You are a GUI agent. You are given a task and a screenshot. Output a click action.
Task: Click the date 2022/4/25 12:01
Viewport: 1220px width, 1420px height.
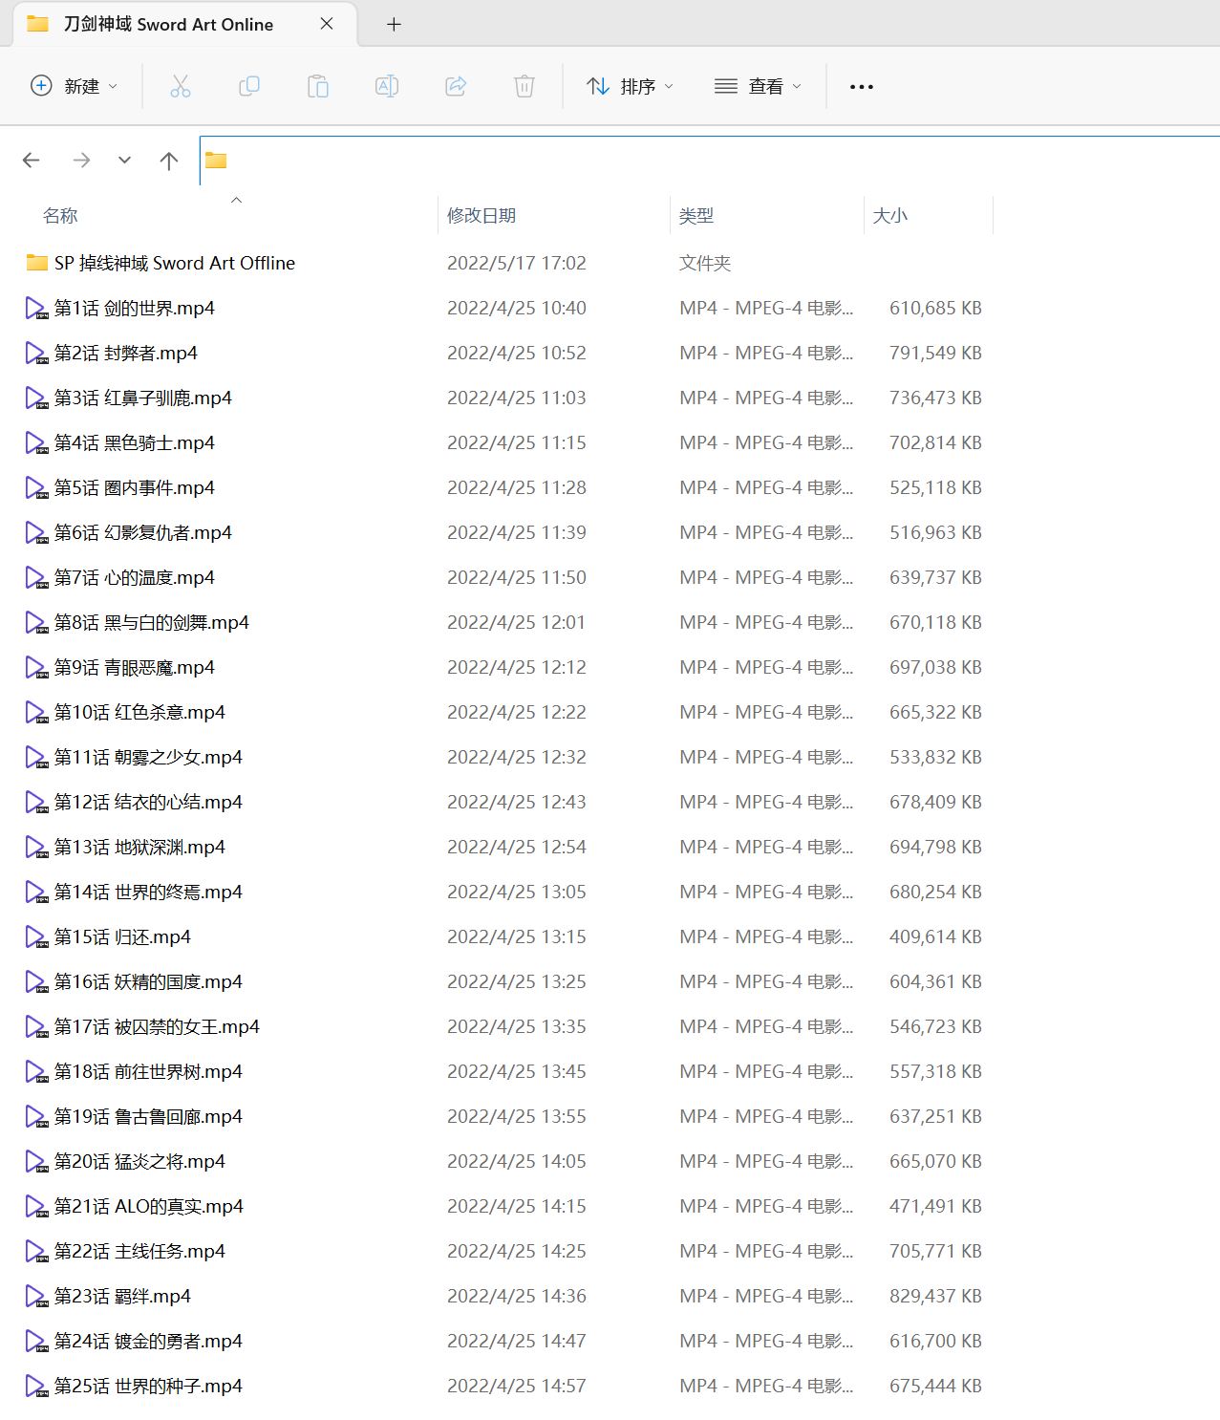click(x=517, y=622)
